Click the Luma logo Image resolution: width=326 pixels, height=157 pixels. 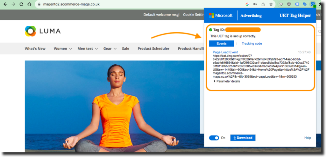point(43,31)
